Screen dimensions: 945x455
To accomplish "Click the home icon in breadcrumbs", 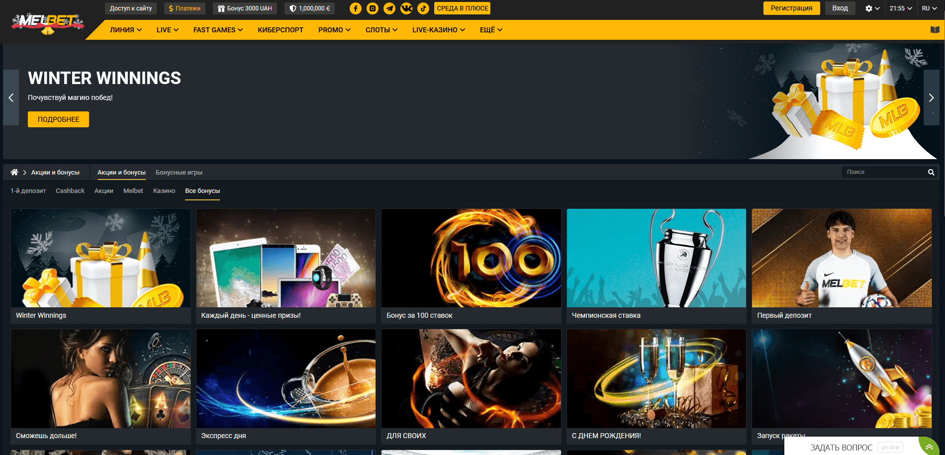I will [x=14, y=172].
